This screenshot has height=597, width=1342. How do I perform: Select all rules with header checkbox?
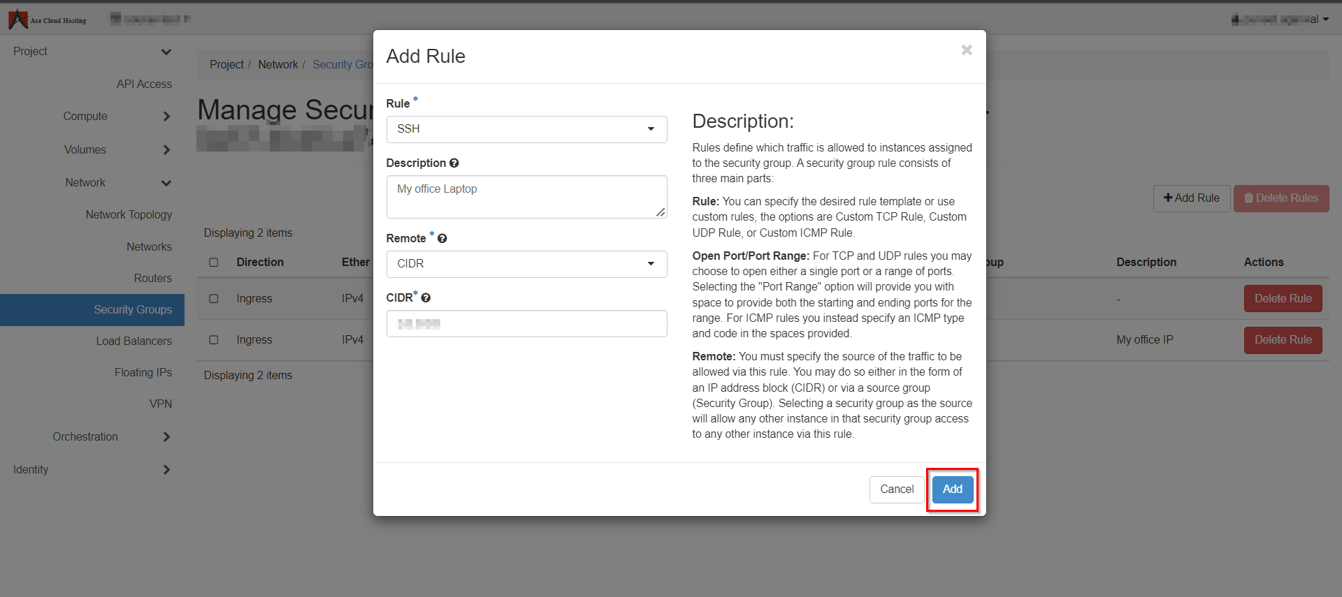point(214,263)
